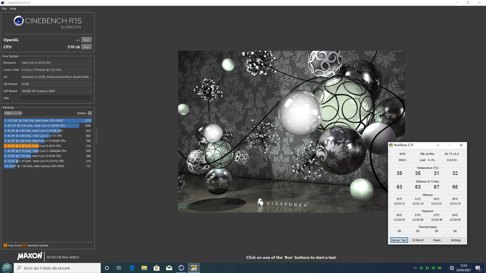Click the Info input field

56,98
